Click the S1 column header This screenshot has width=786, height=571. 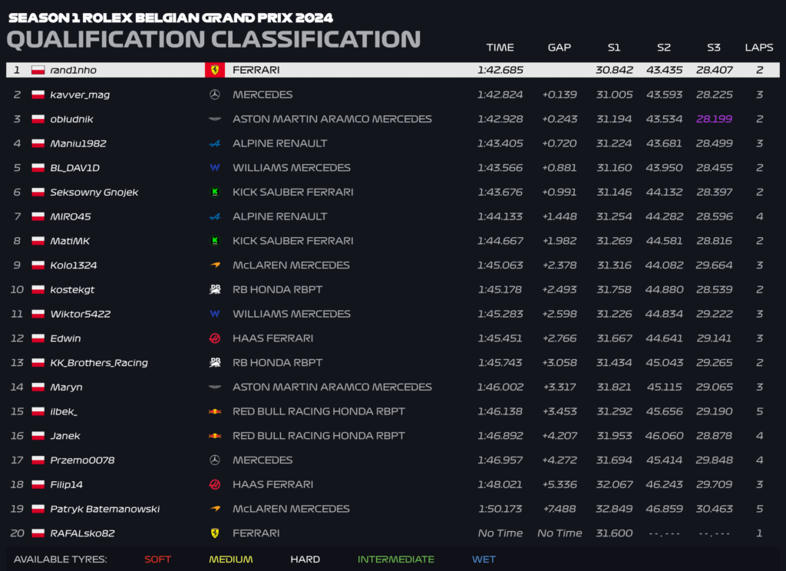coord(614,48)
